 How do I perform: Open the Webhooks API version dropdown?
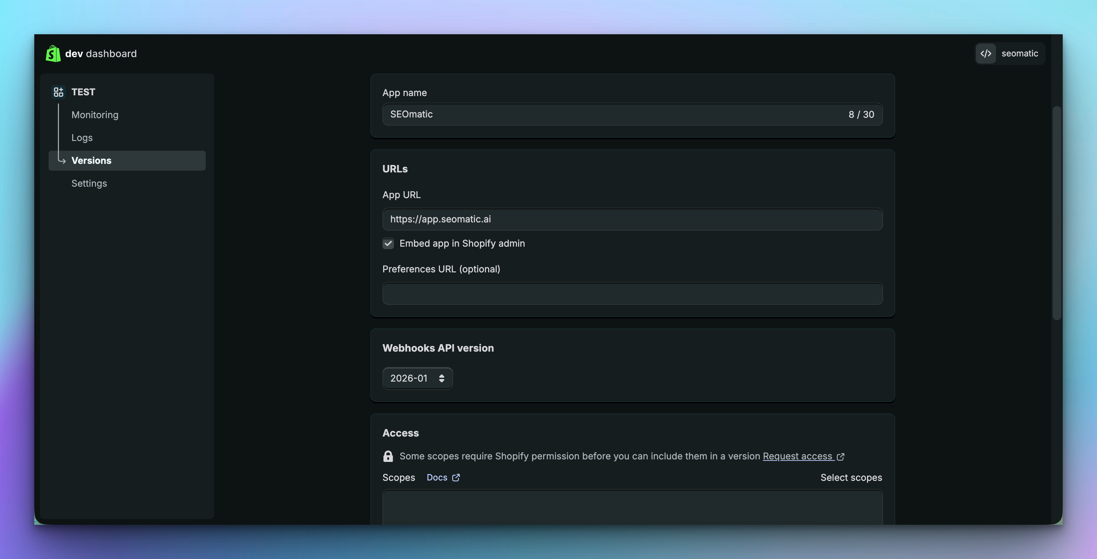click(x=417, y=378)
